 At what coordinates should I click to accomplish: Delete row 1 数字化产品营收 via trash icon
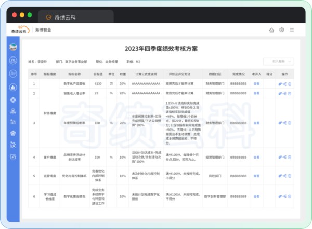point(290,83)
